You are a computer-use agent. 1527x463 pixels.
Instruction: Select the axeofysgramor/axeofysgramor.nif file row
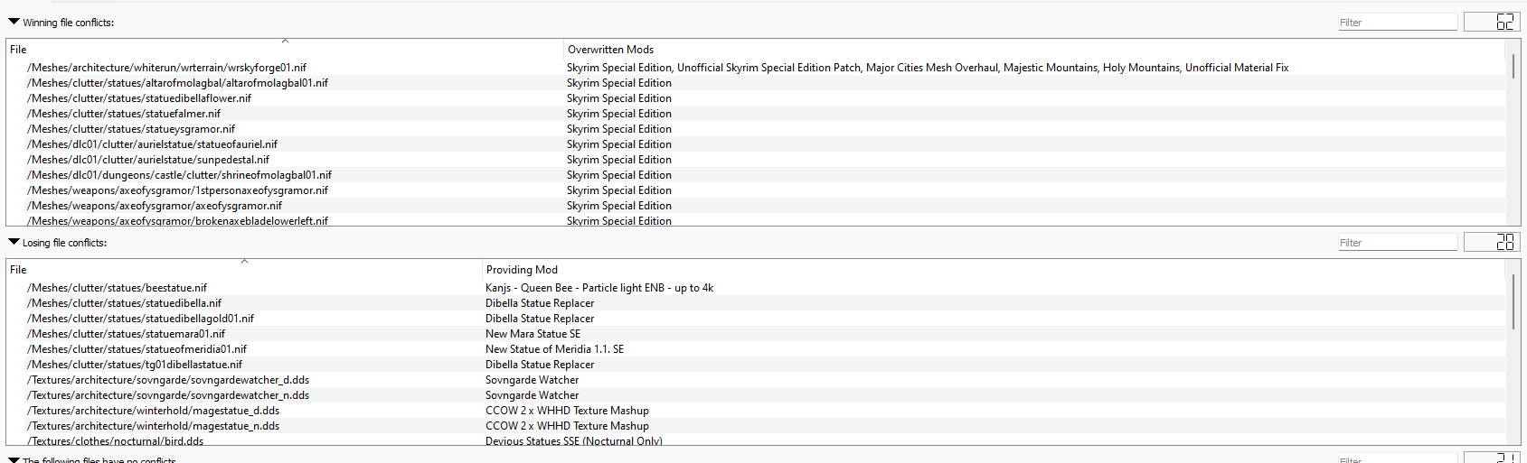point(756,206)
